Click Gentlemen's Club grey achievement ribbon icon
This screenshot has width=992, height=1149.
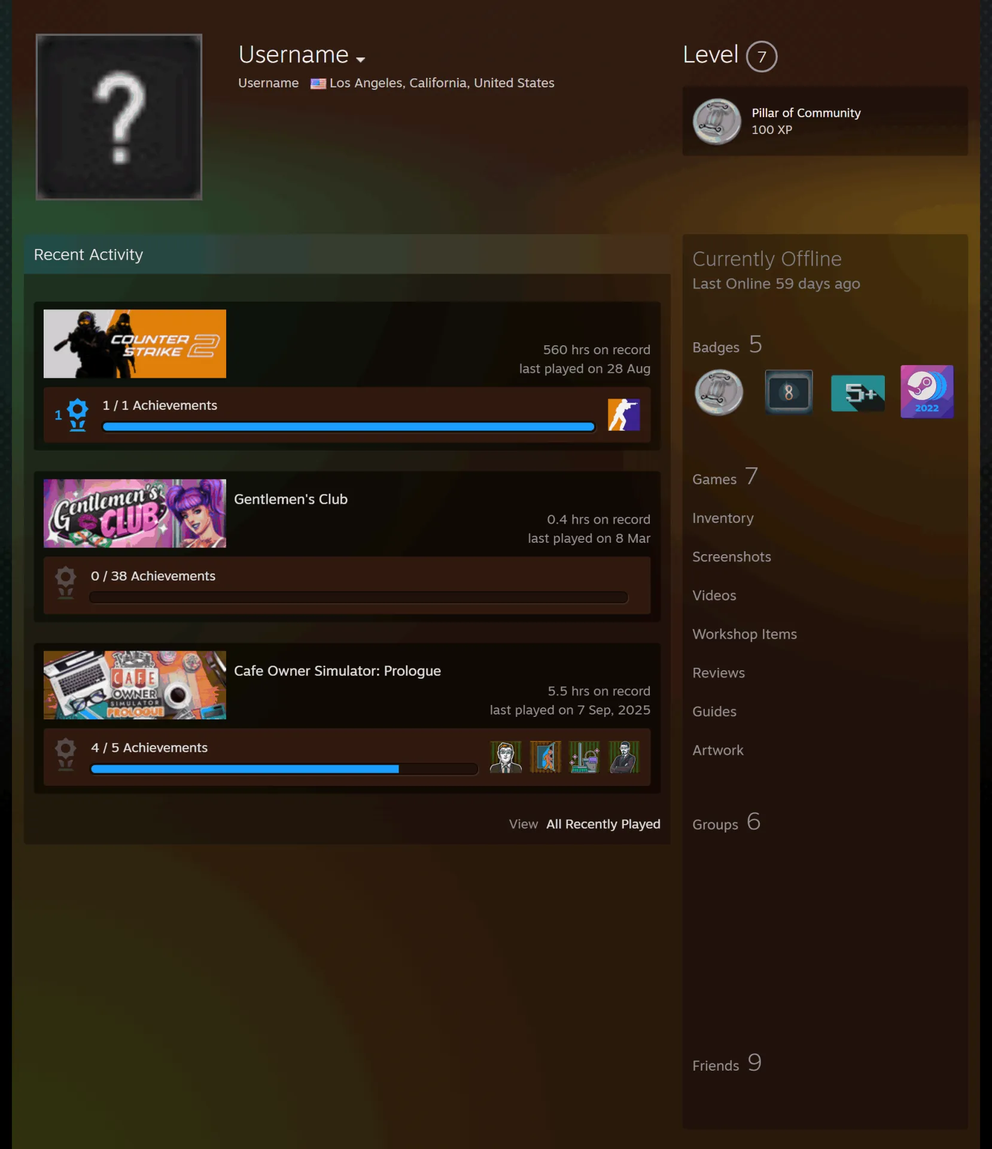[x=65, y=583]
